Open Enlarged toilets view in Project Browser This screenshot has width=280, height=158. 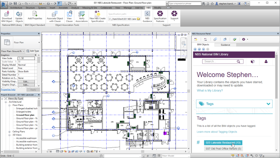tap(24, 112)
